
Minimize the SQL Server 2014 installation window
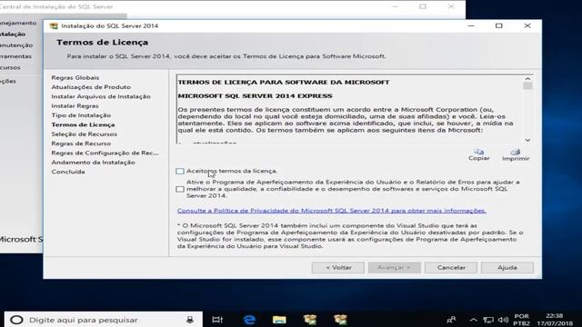click(x=471, y=25)
